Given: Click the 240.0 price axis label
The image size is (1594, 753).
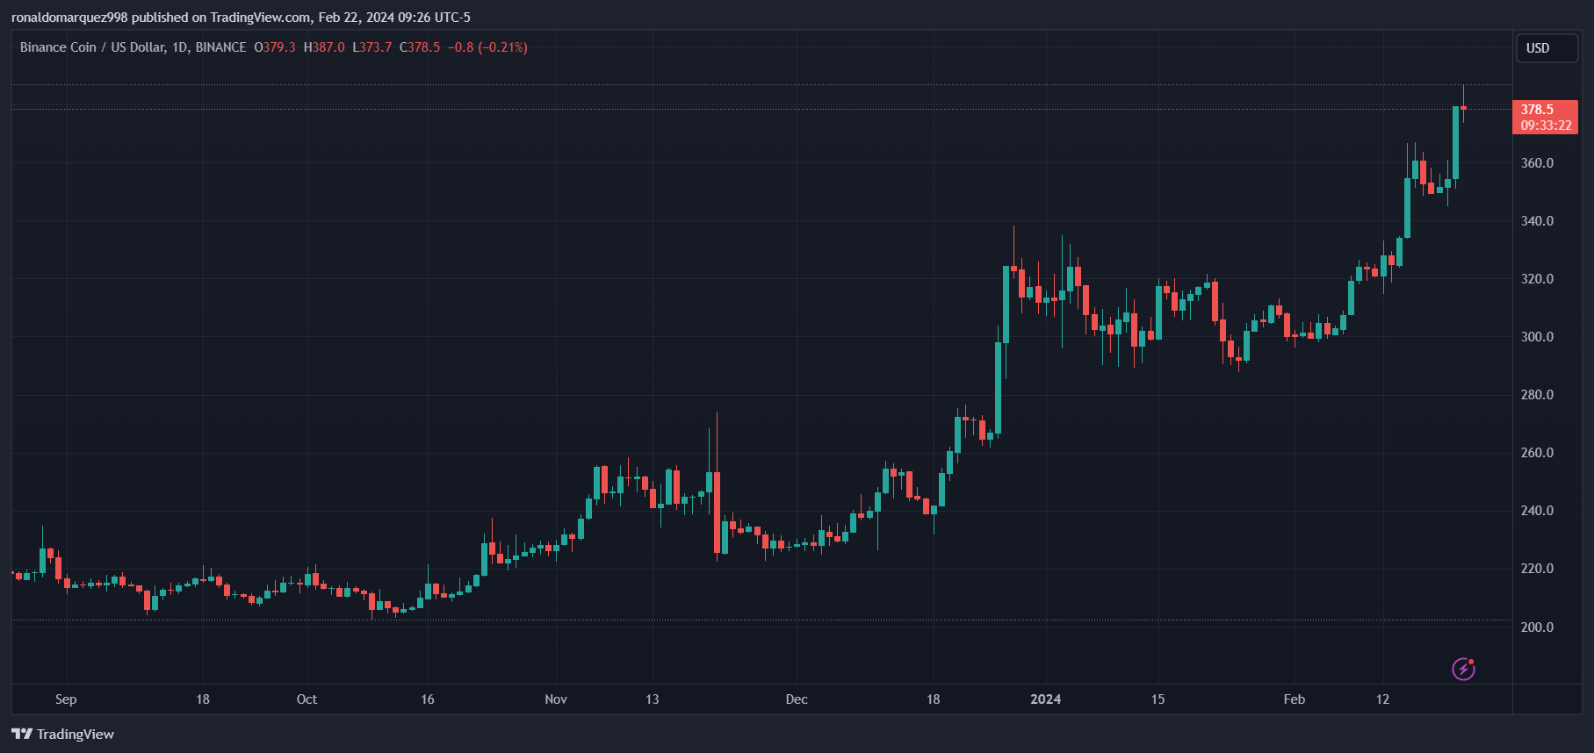Looking at the screenshot, I should pyautogui.click(x=1537, y=511).
